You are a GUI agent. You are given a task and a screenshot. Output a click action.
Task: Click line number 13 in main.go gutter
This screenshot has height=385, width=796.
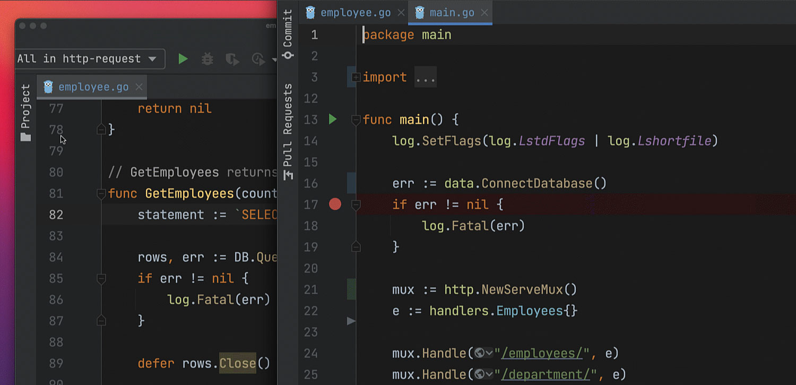[x=311, y=119]
